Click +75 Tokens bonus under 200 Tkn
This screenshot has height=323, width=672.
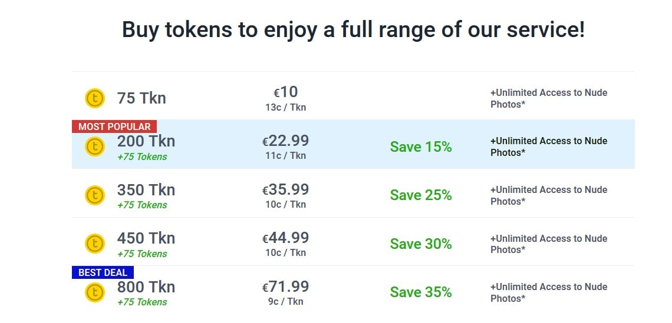click(142, 156)
